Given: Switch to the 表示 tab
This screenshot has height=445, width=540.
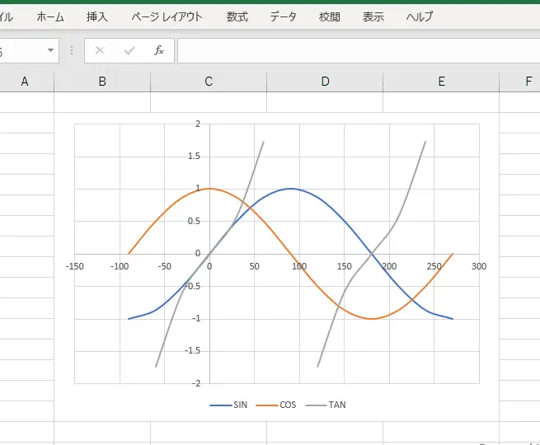Looking at the screenshot, I should tap(373, 16).
